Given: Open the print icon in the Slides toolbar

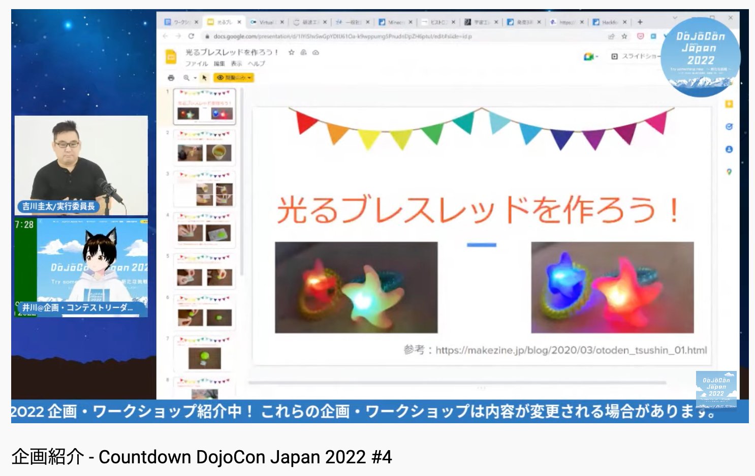Looking at the screenshot, I should (171, 78).
